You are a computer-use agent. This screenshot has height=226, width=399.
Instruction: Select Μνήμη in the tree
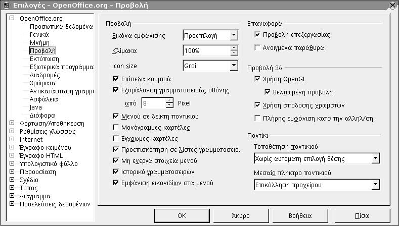39,43
